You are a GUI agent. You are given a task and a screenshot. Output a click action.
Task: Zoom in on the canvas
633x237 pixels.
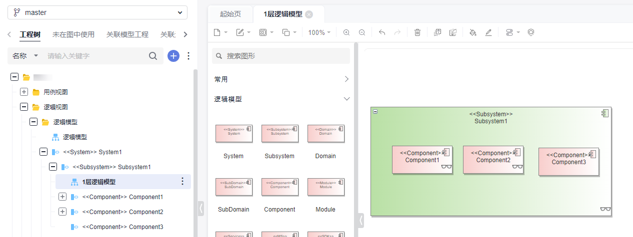click(346, 32)
